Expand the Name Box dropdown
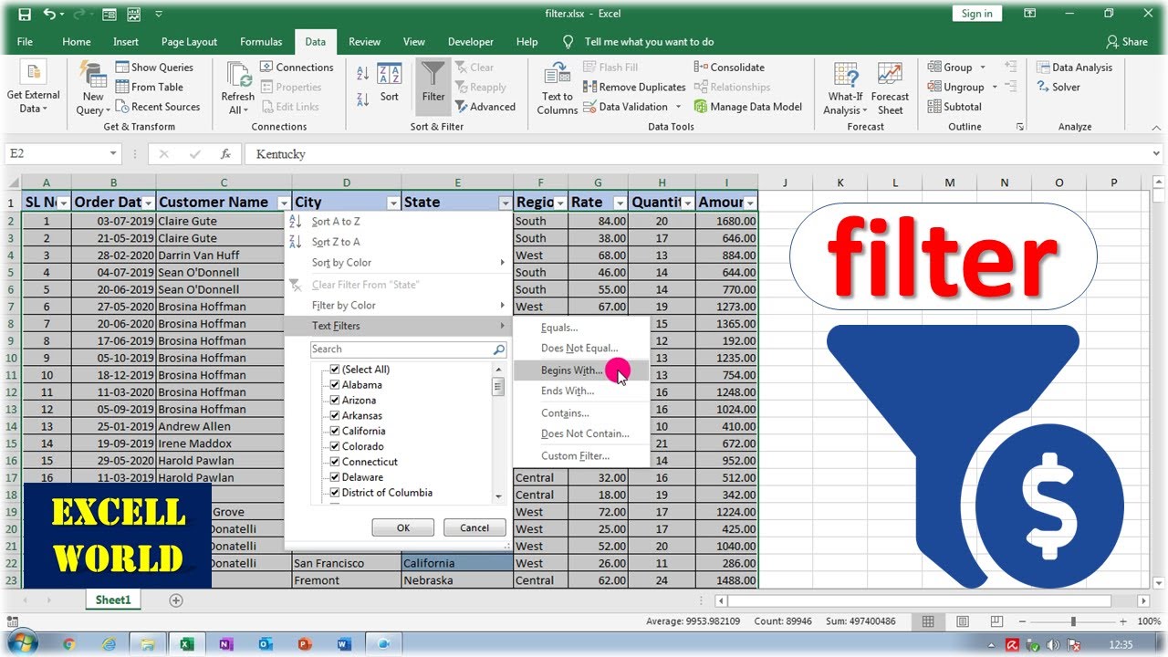 tap(113, 154)
